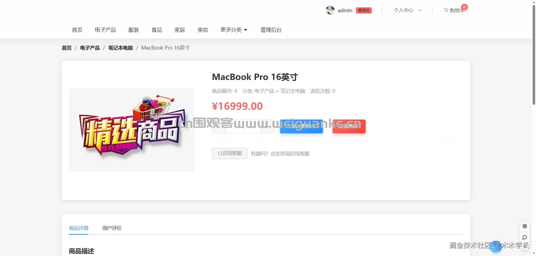Viewport: 536px width, 256px height.
Task: Click the red 管理员 role badge
Action: (x=364, y=10)
